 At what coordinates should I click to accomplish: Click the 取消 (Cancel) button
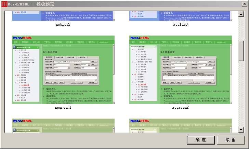pyautogui.click(x=231, y=140)
